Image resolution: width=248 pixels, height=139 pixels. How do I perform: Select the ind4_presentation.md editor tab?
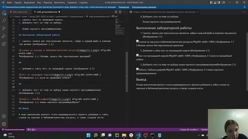pyautogui.click(x=47, y=12)
